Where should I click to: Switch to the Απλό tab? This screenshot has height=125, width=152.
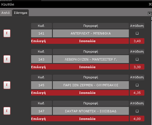point(6,13)
